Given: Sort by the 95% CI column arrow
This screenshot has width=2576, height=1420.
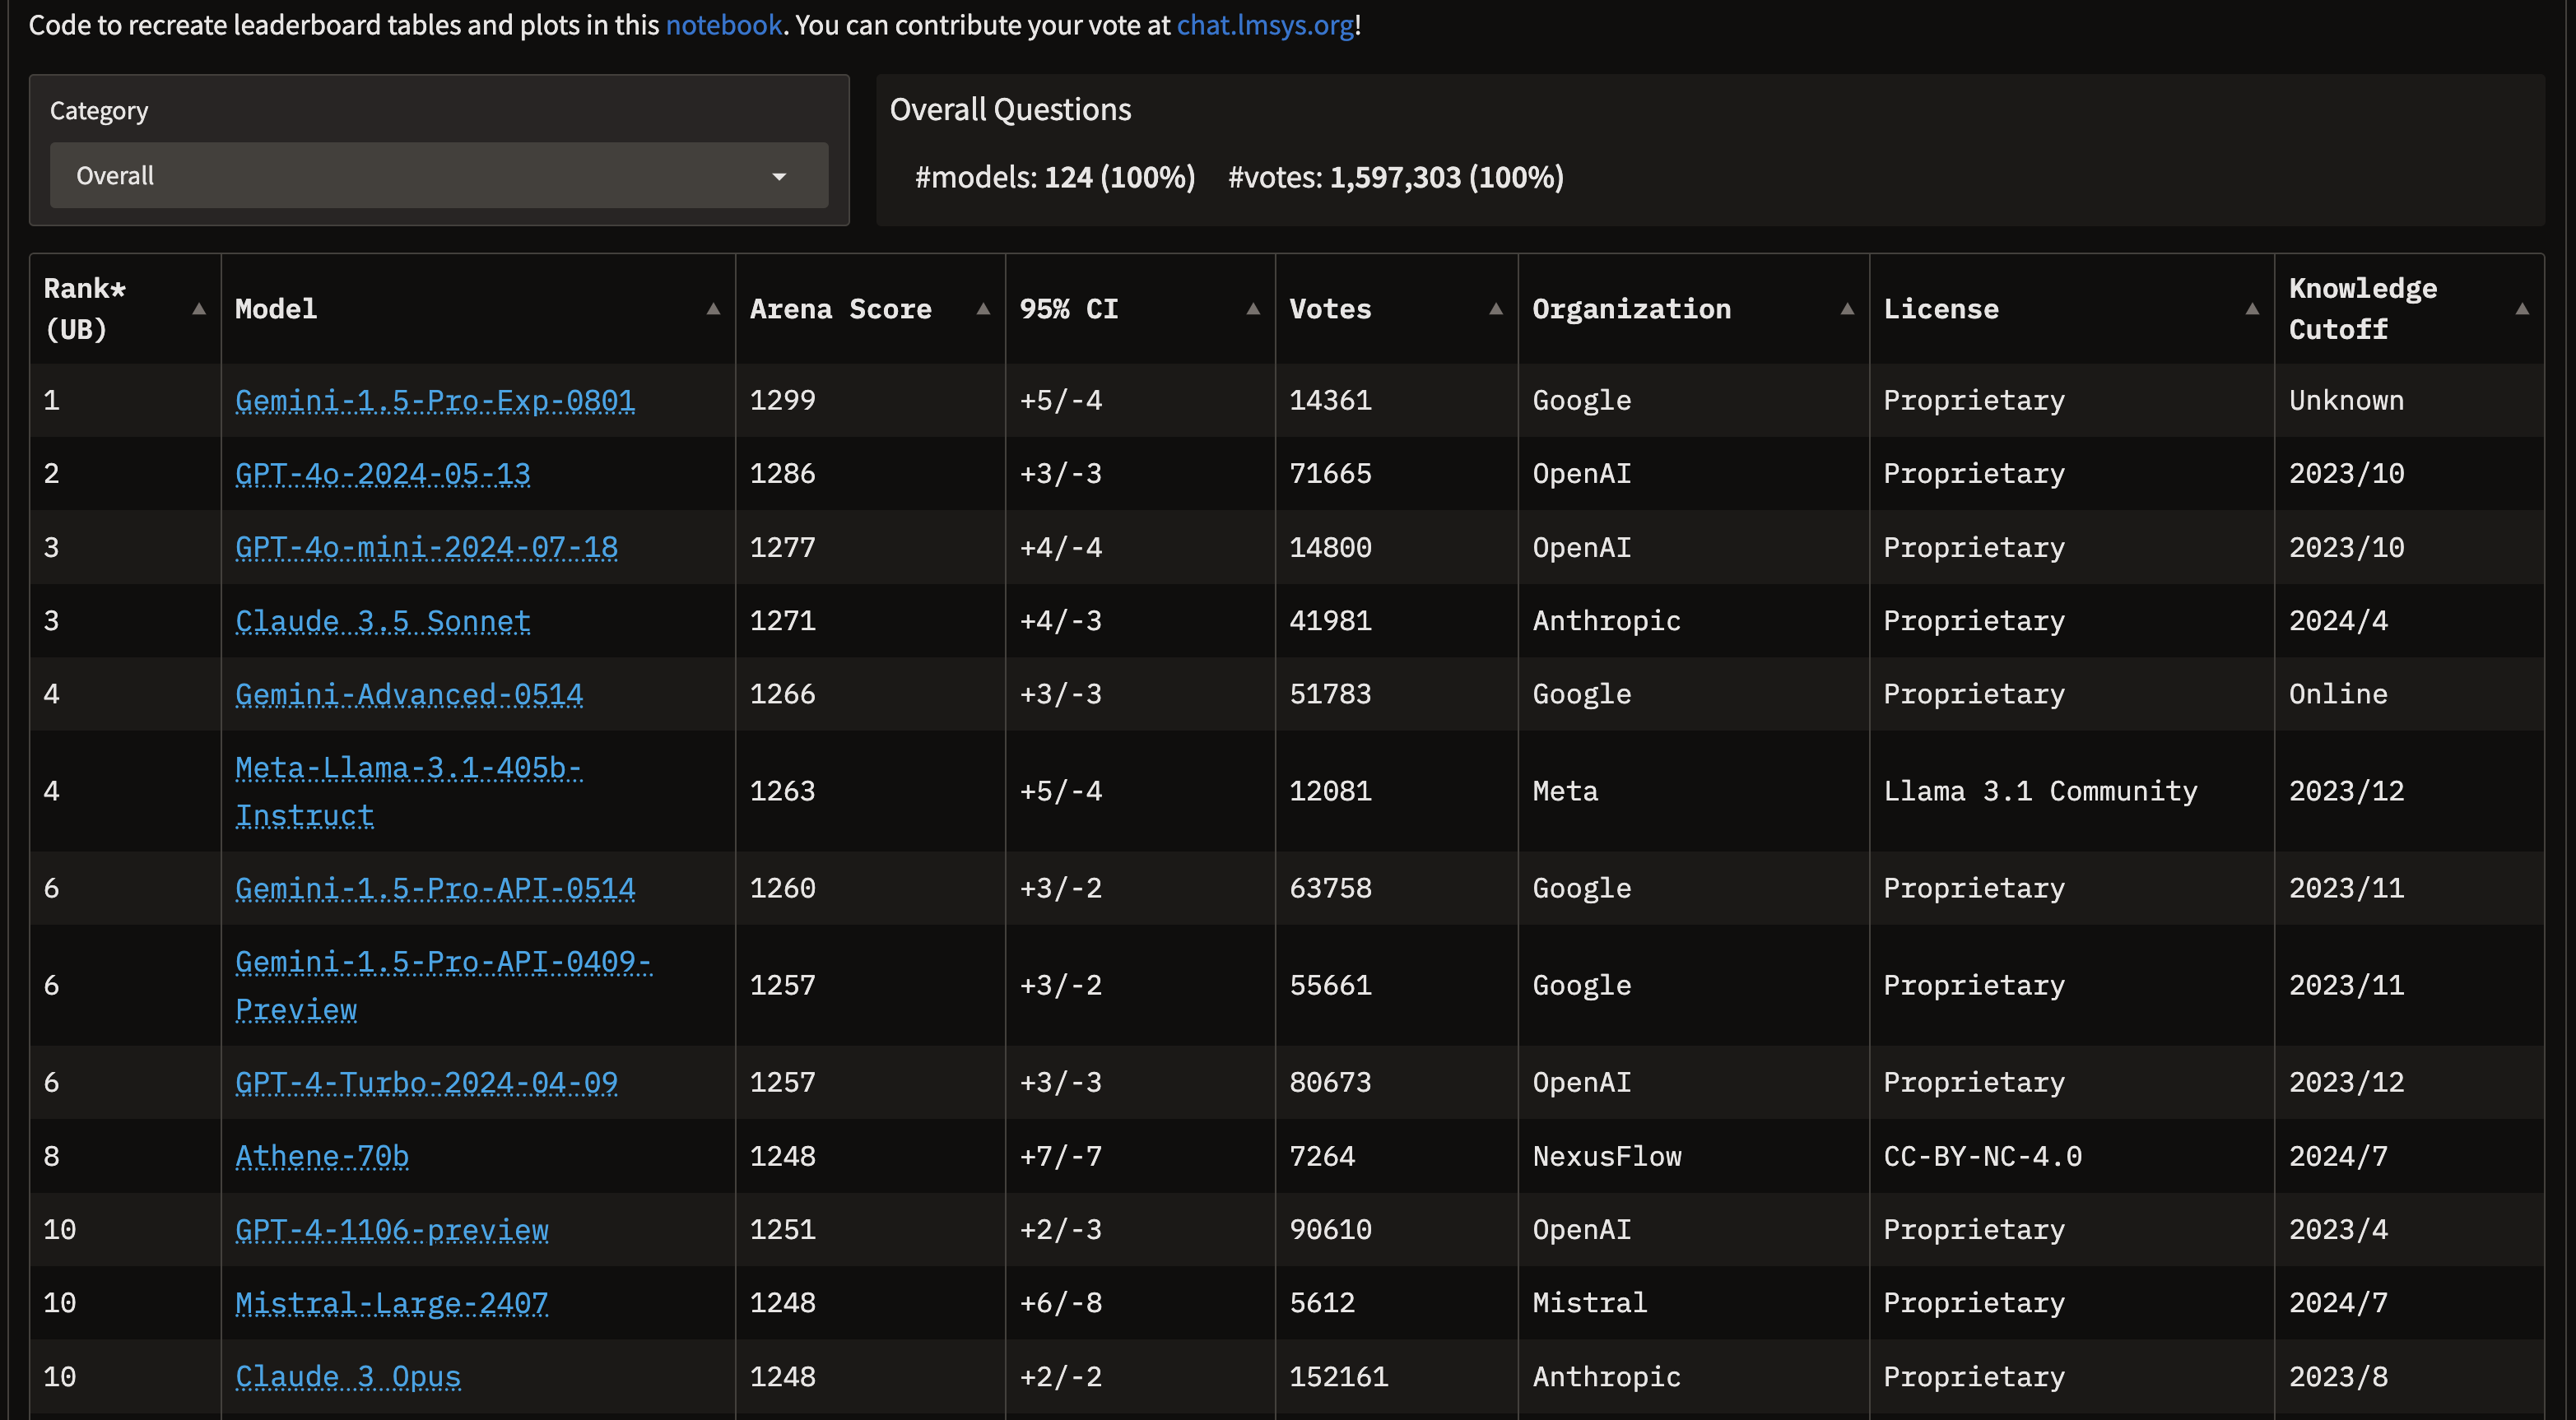Looking at the screenshot, I should tap(1253, 309).
